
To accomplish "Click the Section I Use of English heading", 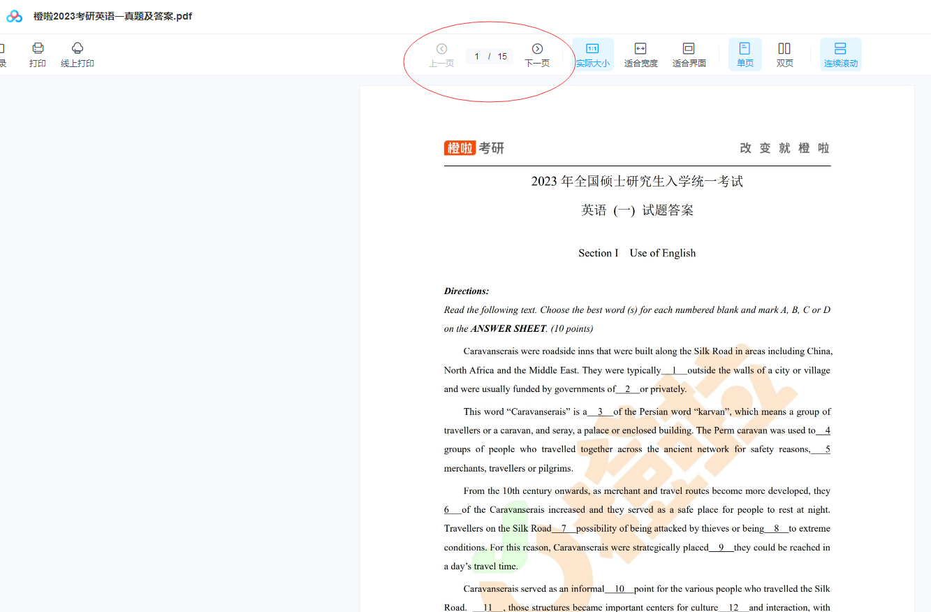I will pyautogui.click(x=637, y=253).
